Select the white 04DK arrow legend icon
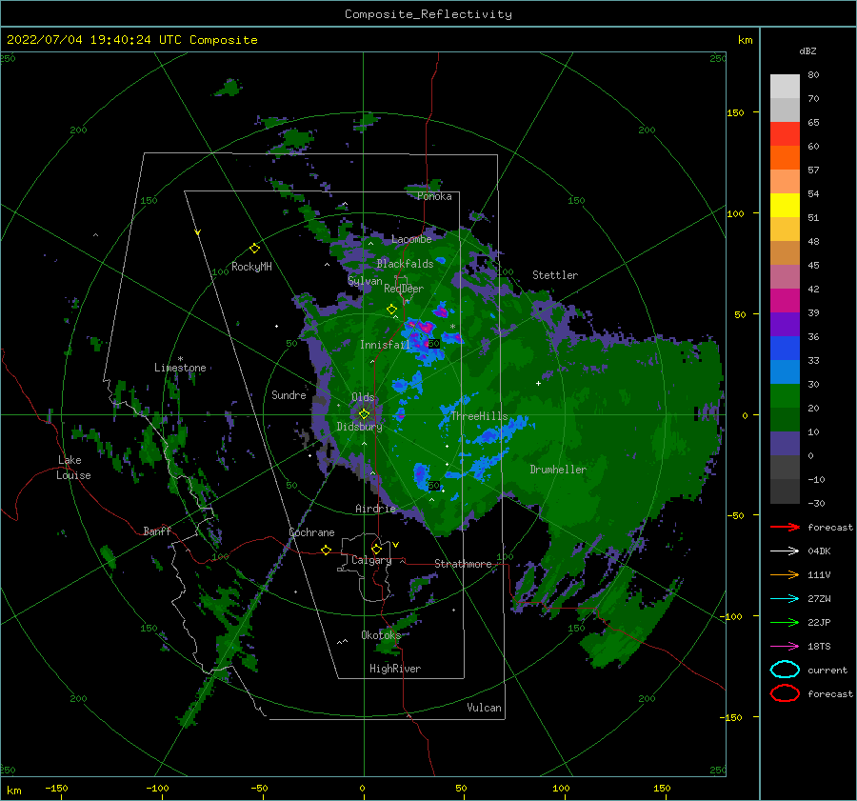Viewport: 857px width, 801px height. [785, 551]
